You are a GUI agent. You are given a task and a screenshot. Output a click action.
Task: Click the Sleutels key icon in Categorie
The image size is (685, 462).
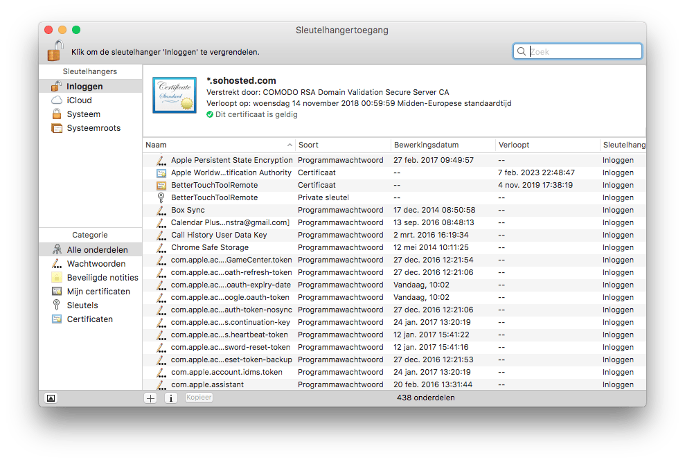(x=56, y=305)
